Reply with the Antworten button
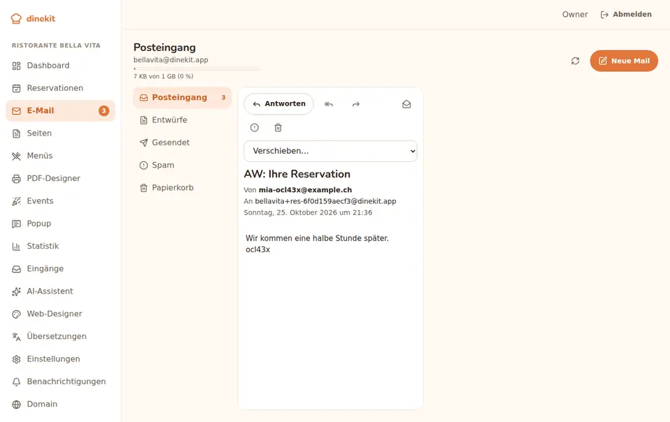This screenshot has height=422, width=670. (x=278, y=104)
